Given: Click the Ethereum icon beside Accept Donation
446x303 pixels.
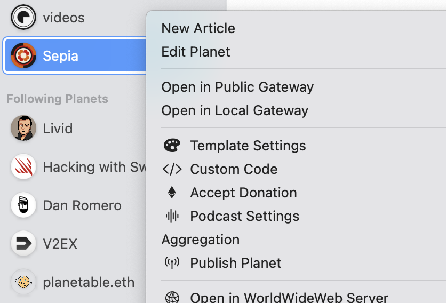Looking at the screenshot, I should (x=172, y=193).
